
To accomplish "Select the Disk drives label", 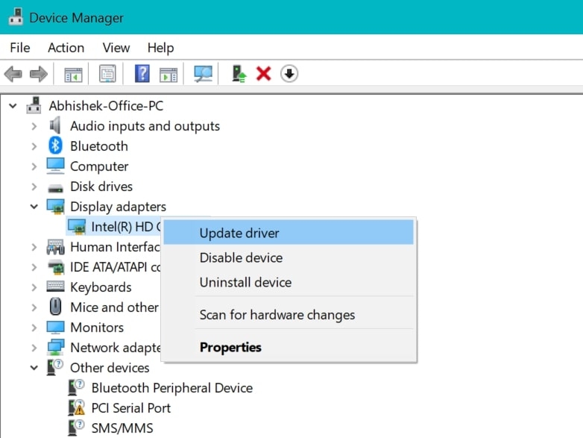I will click(x=101, y=187).
